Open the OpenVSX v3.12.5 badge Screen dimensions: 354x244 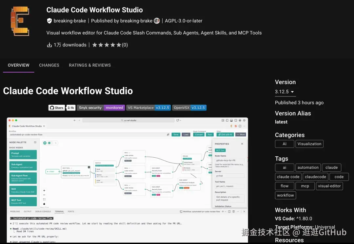click(x=189, y=108)
